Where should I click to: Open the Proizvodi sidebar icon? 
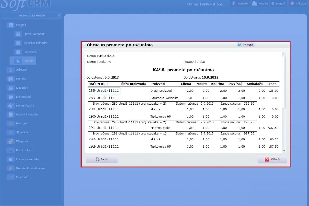[11, 124]
